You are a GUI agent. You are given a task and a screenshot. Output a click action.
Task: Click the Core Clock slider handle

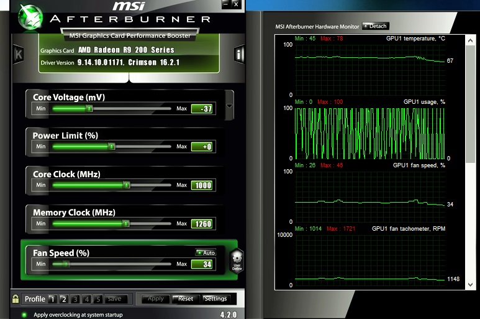pos(127,185)
